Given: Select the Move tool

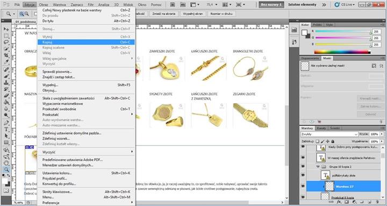Looking at the screenshot, I should click(x=6, y=29).
